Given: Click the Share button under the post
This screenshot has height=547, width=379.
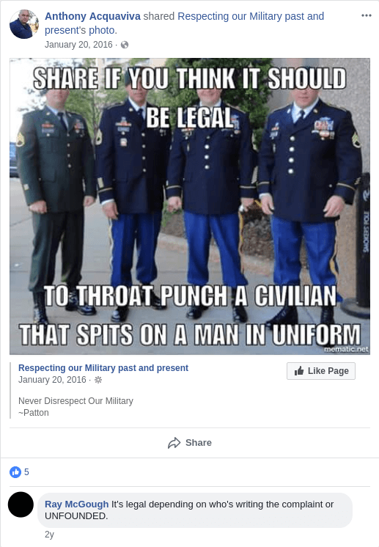Looking at the screenshot, I should 190,443.
